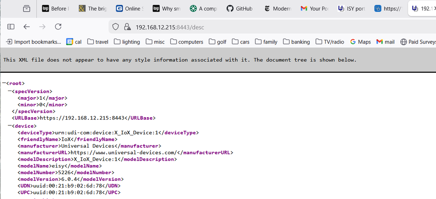Click Import bookmarks button
436x199 pixels.
click(x=33, y=42)
